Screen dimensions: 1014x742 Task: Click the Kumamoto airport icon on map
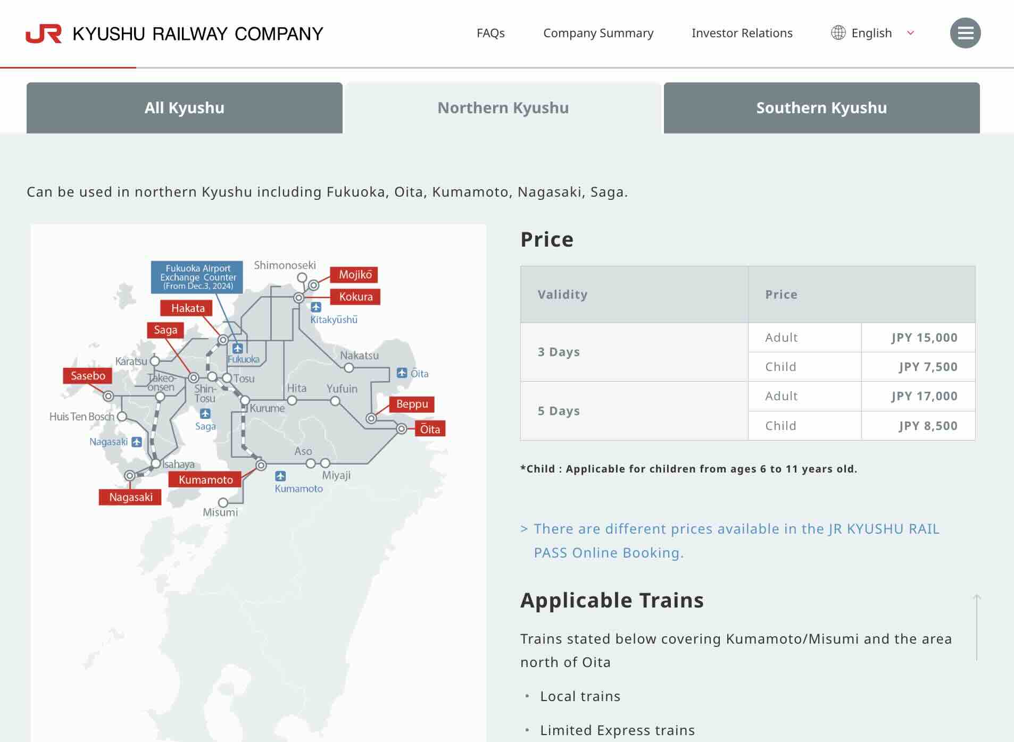tap(280, 476)
